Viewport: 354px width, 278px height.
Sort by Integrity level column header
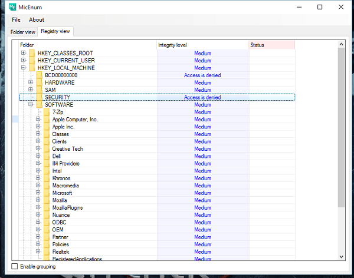coord(203,45)
